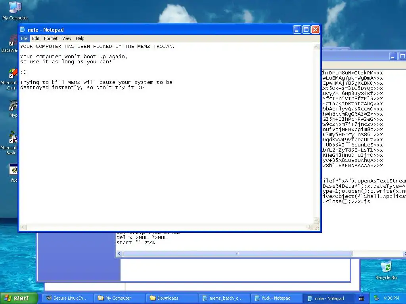Open the Help menu in note Notepad
The image size is (406, 304).
pyautogui.click(x=80, y=38)
